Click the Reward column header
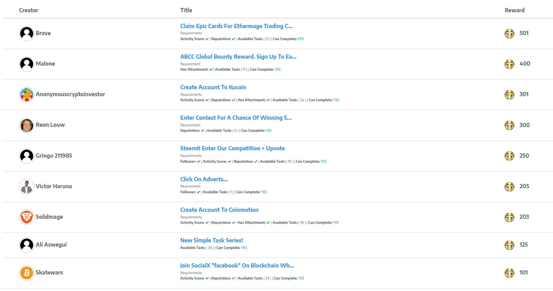The image size is (553, 291). click(x=515, y=10)
